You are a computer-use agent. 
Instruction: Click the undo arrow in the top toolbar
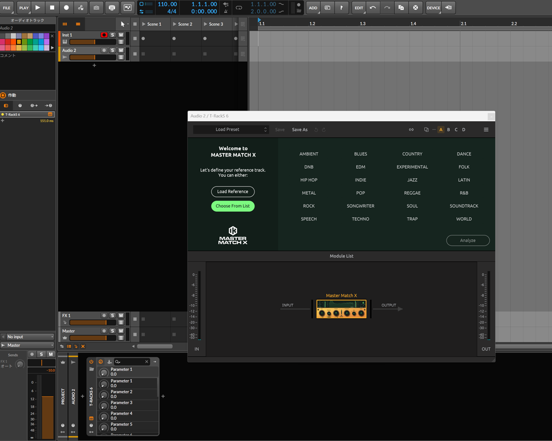(373, 7)
